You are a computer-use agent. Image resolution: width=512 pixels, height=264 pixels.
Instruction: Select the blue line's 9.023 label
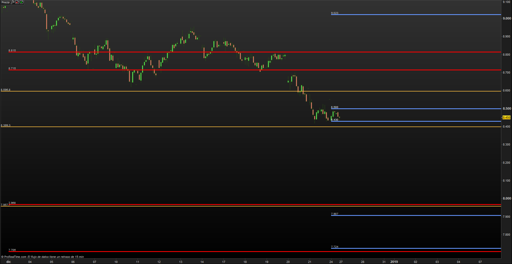click(335, 13)
